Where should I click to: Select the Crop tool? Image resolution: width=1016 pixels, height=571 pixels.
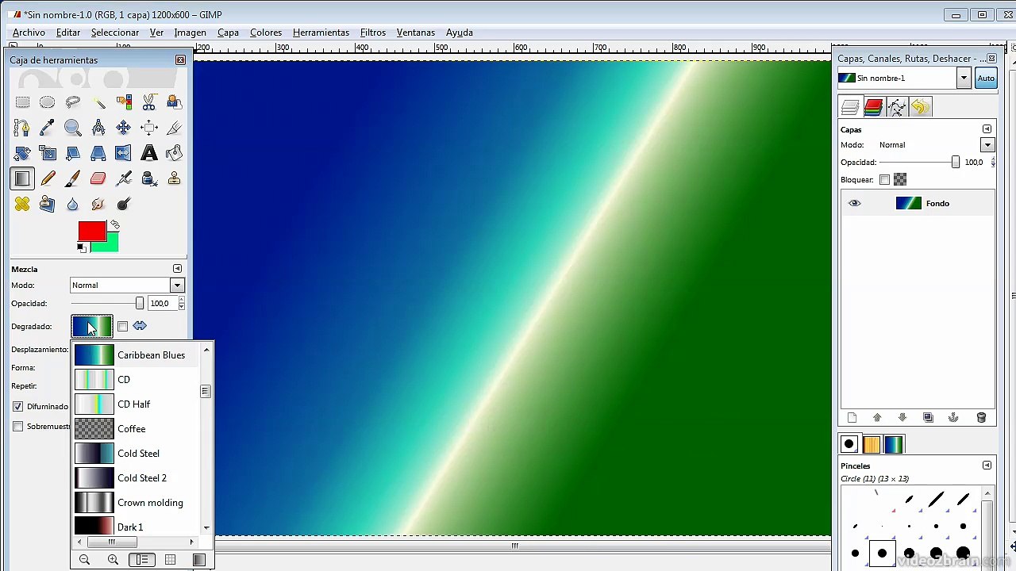pyautogui.click(x=175, y=128)
